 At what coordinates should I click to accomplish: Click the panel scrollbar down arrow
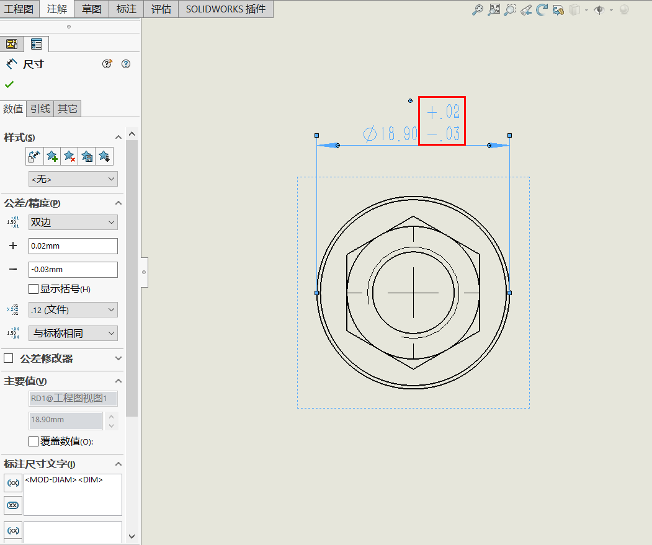132,536
